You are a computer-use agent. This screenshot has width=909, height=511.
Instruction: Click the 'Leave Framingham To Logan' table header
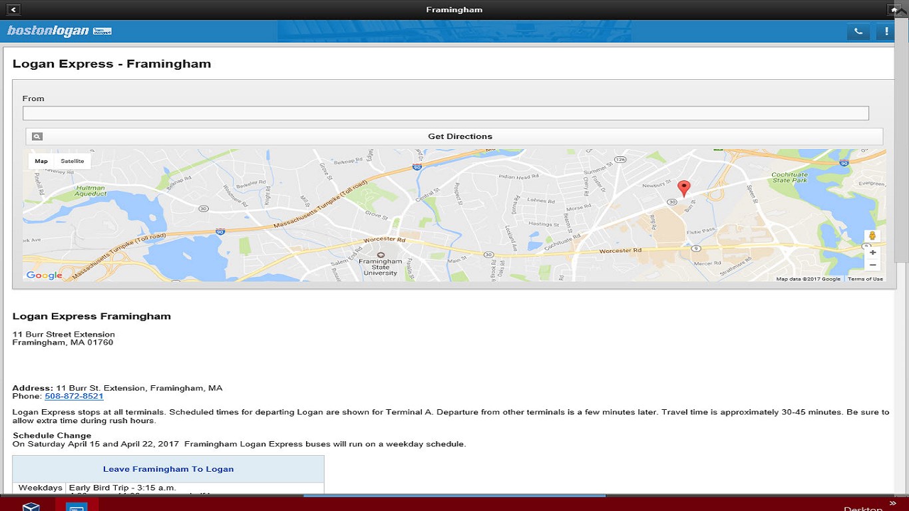[x=168, y=469]
